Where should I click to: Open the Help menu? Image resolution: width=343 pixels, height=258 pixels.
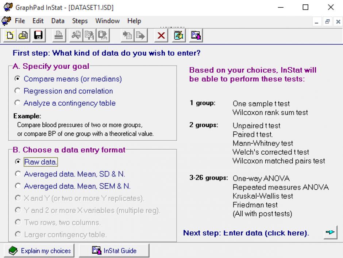click(134, 21)
